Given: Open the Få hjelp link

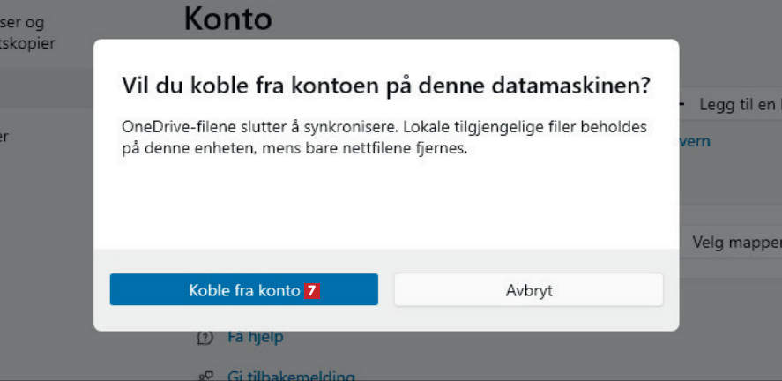Looking at the screenshot, I should 255,337.
